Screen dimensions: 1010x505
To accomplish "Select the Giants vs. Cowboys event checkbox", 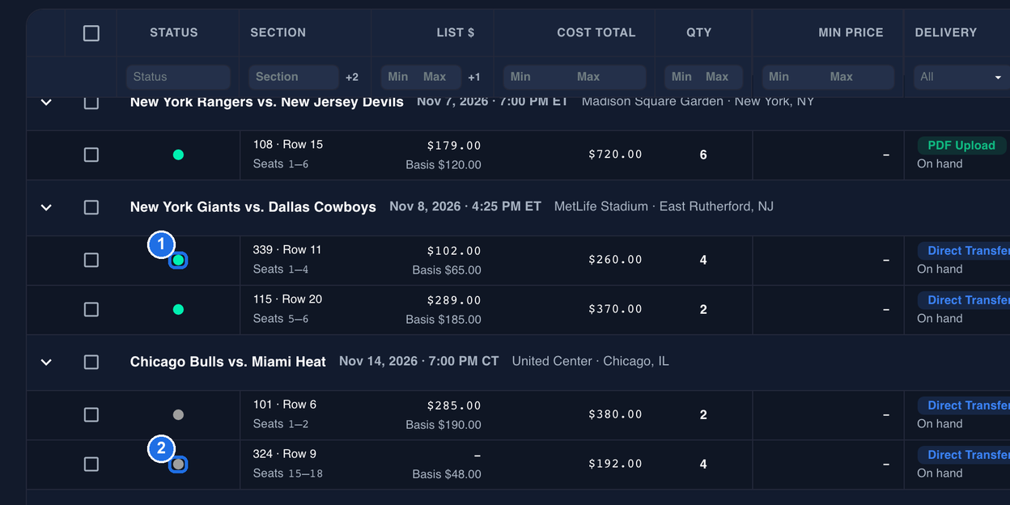I will pos(91,207).
